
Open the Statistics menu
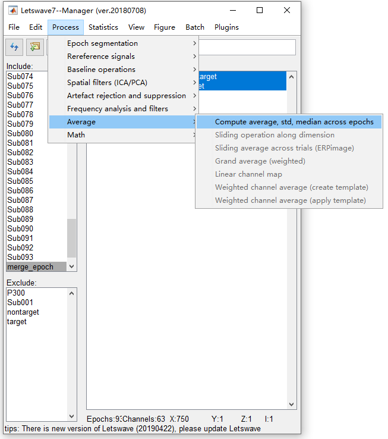tap(103, 27)
